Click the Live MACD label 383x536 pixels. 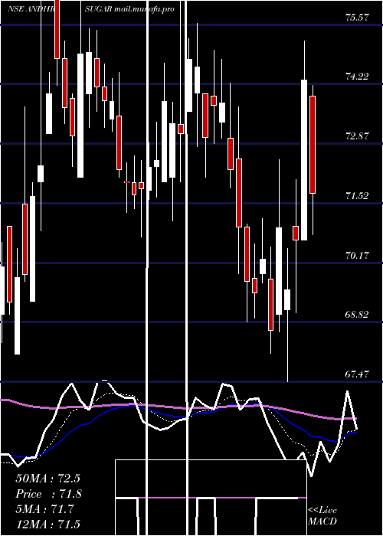(x=322, y=515)
